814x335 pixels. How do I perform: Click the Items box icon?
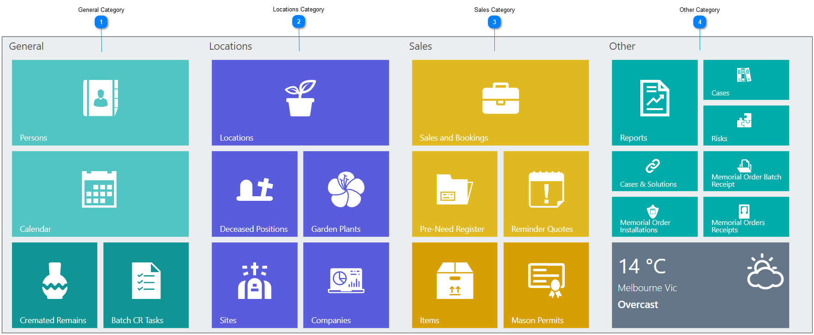click(455, 281)
